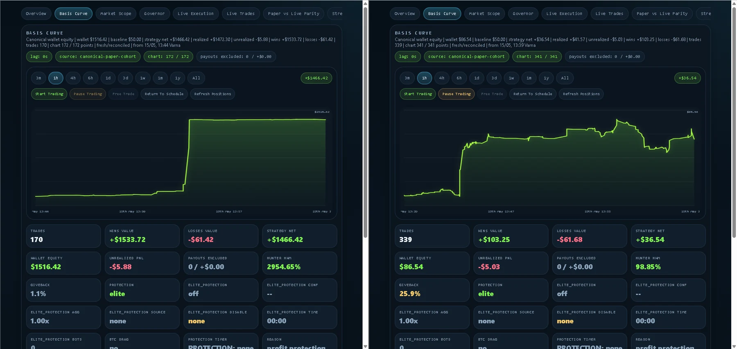This screenshot has height=349, width=737.
Task: Select 3d timeframe on the $86.54 wallet chart
Action: [494, 78]
